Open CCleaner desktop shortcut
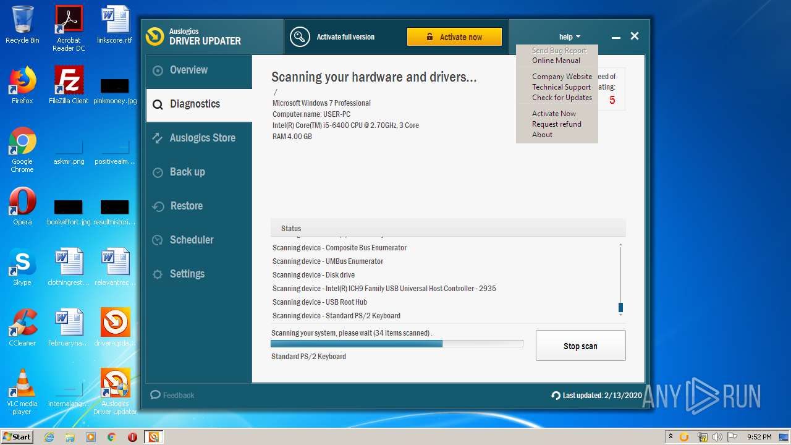Screen dimensions: 791x445 tap(22, 328)
